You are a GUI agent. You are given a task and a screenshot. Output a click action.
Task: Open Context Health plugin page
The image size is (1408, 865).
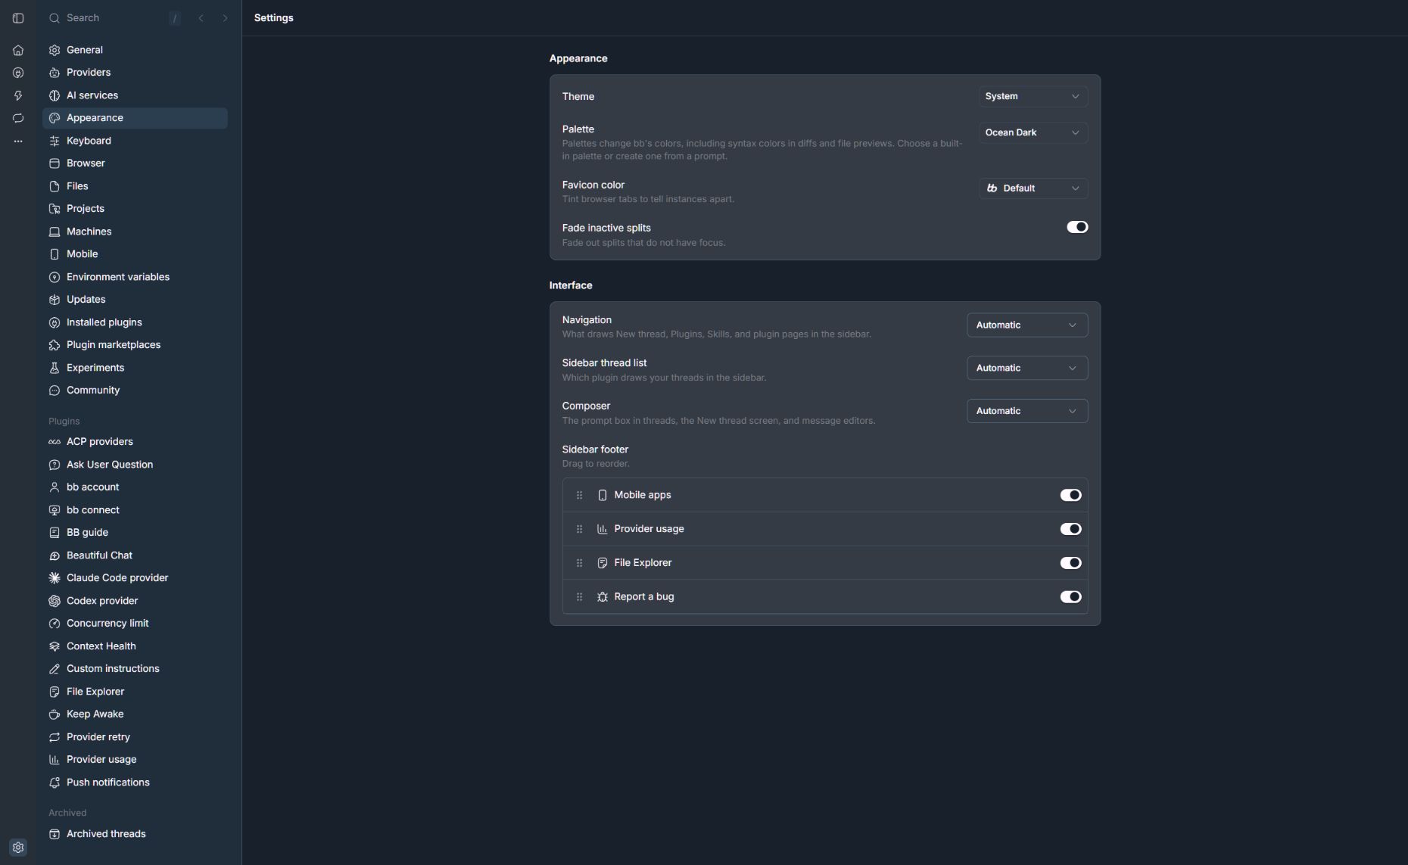[x=136, y=646]
